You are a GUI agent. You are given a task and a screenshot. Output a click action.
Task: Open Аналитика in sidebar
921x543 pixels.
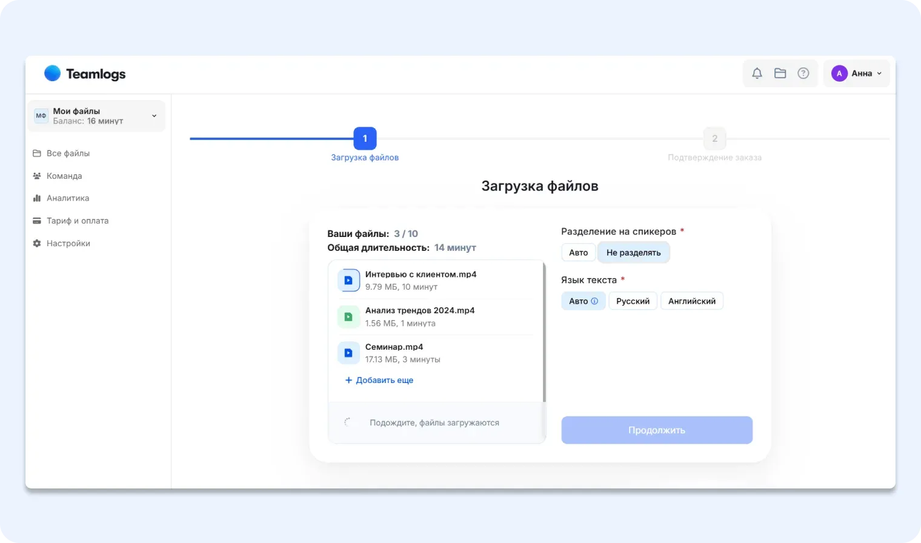68,198
